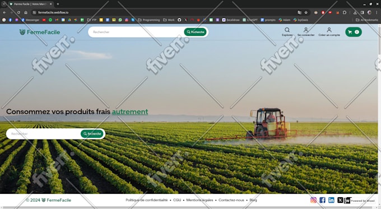Click the Se connecter user icon

(306, 30)
